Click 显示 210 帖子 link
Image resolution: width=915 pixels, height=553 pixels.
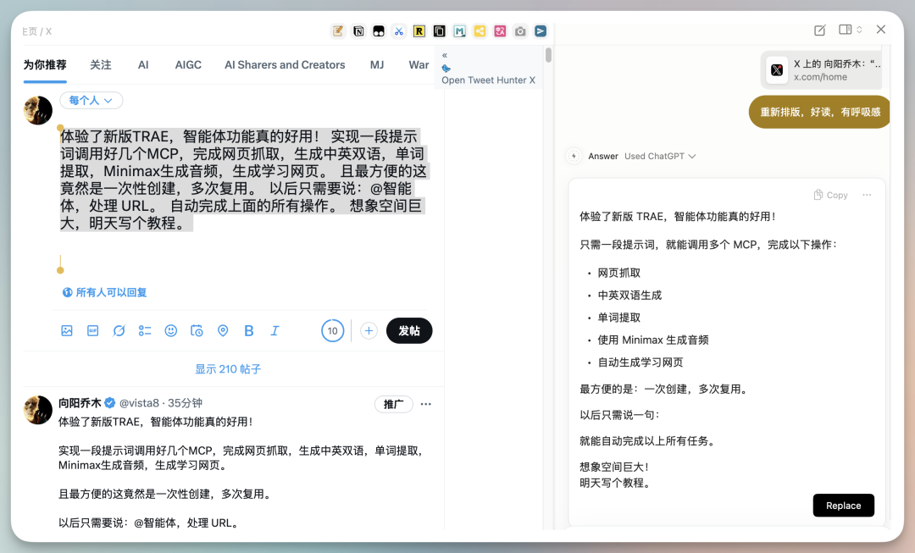pyautogui.click(x=228, y=369)
